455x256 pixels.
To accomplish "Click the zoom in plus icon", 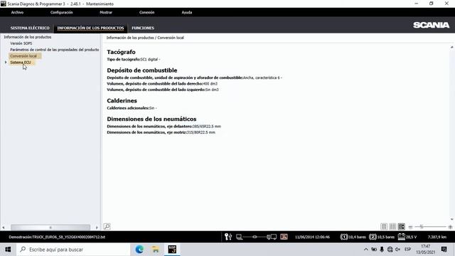I will pyautogui.click(x=450, y=227).
